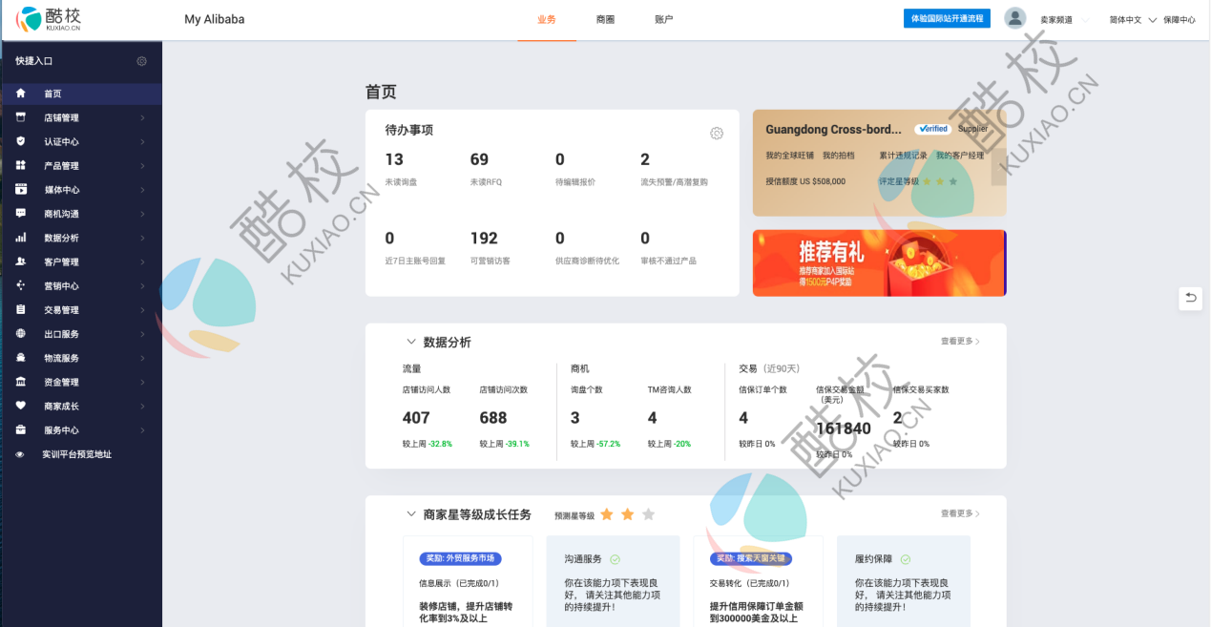Click 查看更多 in 商家星等级成长任务 section
Screen dimensions: 1211x627
(960, 513)
